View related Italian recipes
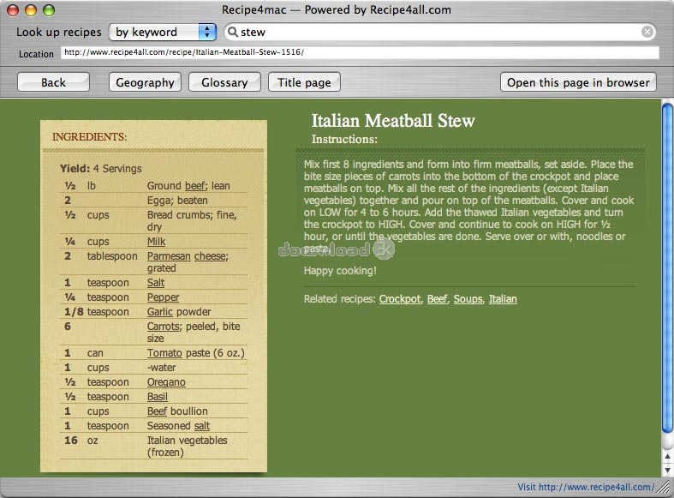The width and height of the screenshot is (674, 498). tap(503, 299)
